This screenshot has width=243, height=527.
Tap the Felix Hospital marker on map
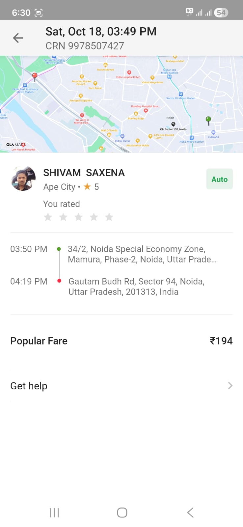[x=129, y=72]
